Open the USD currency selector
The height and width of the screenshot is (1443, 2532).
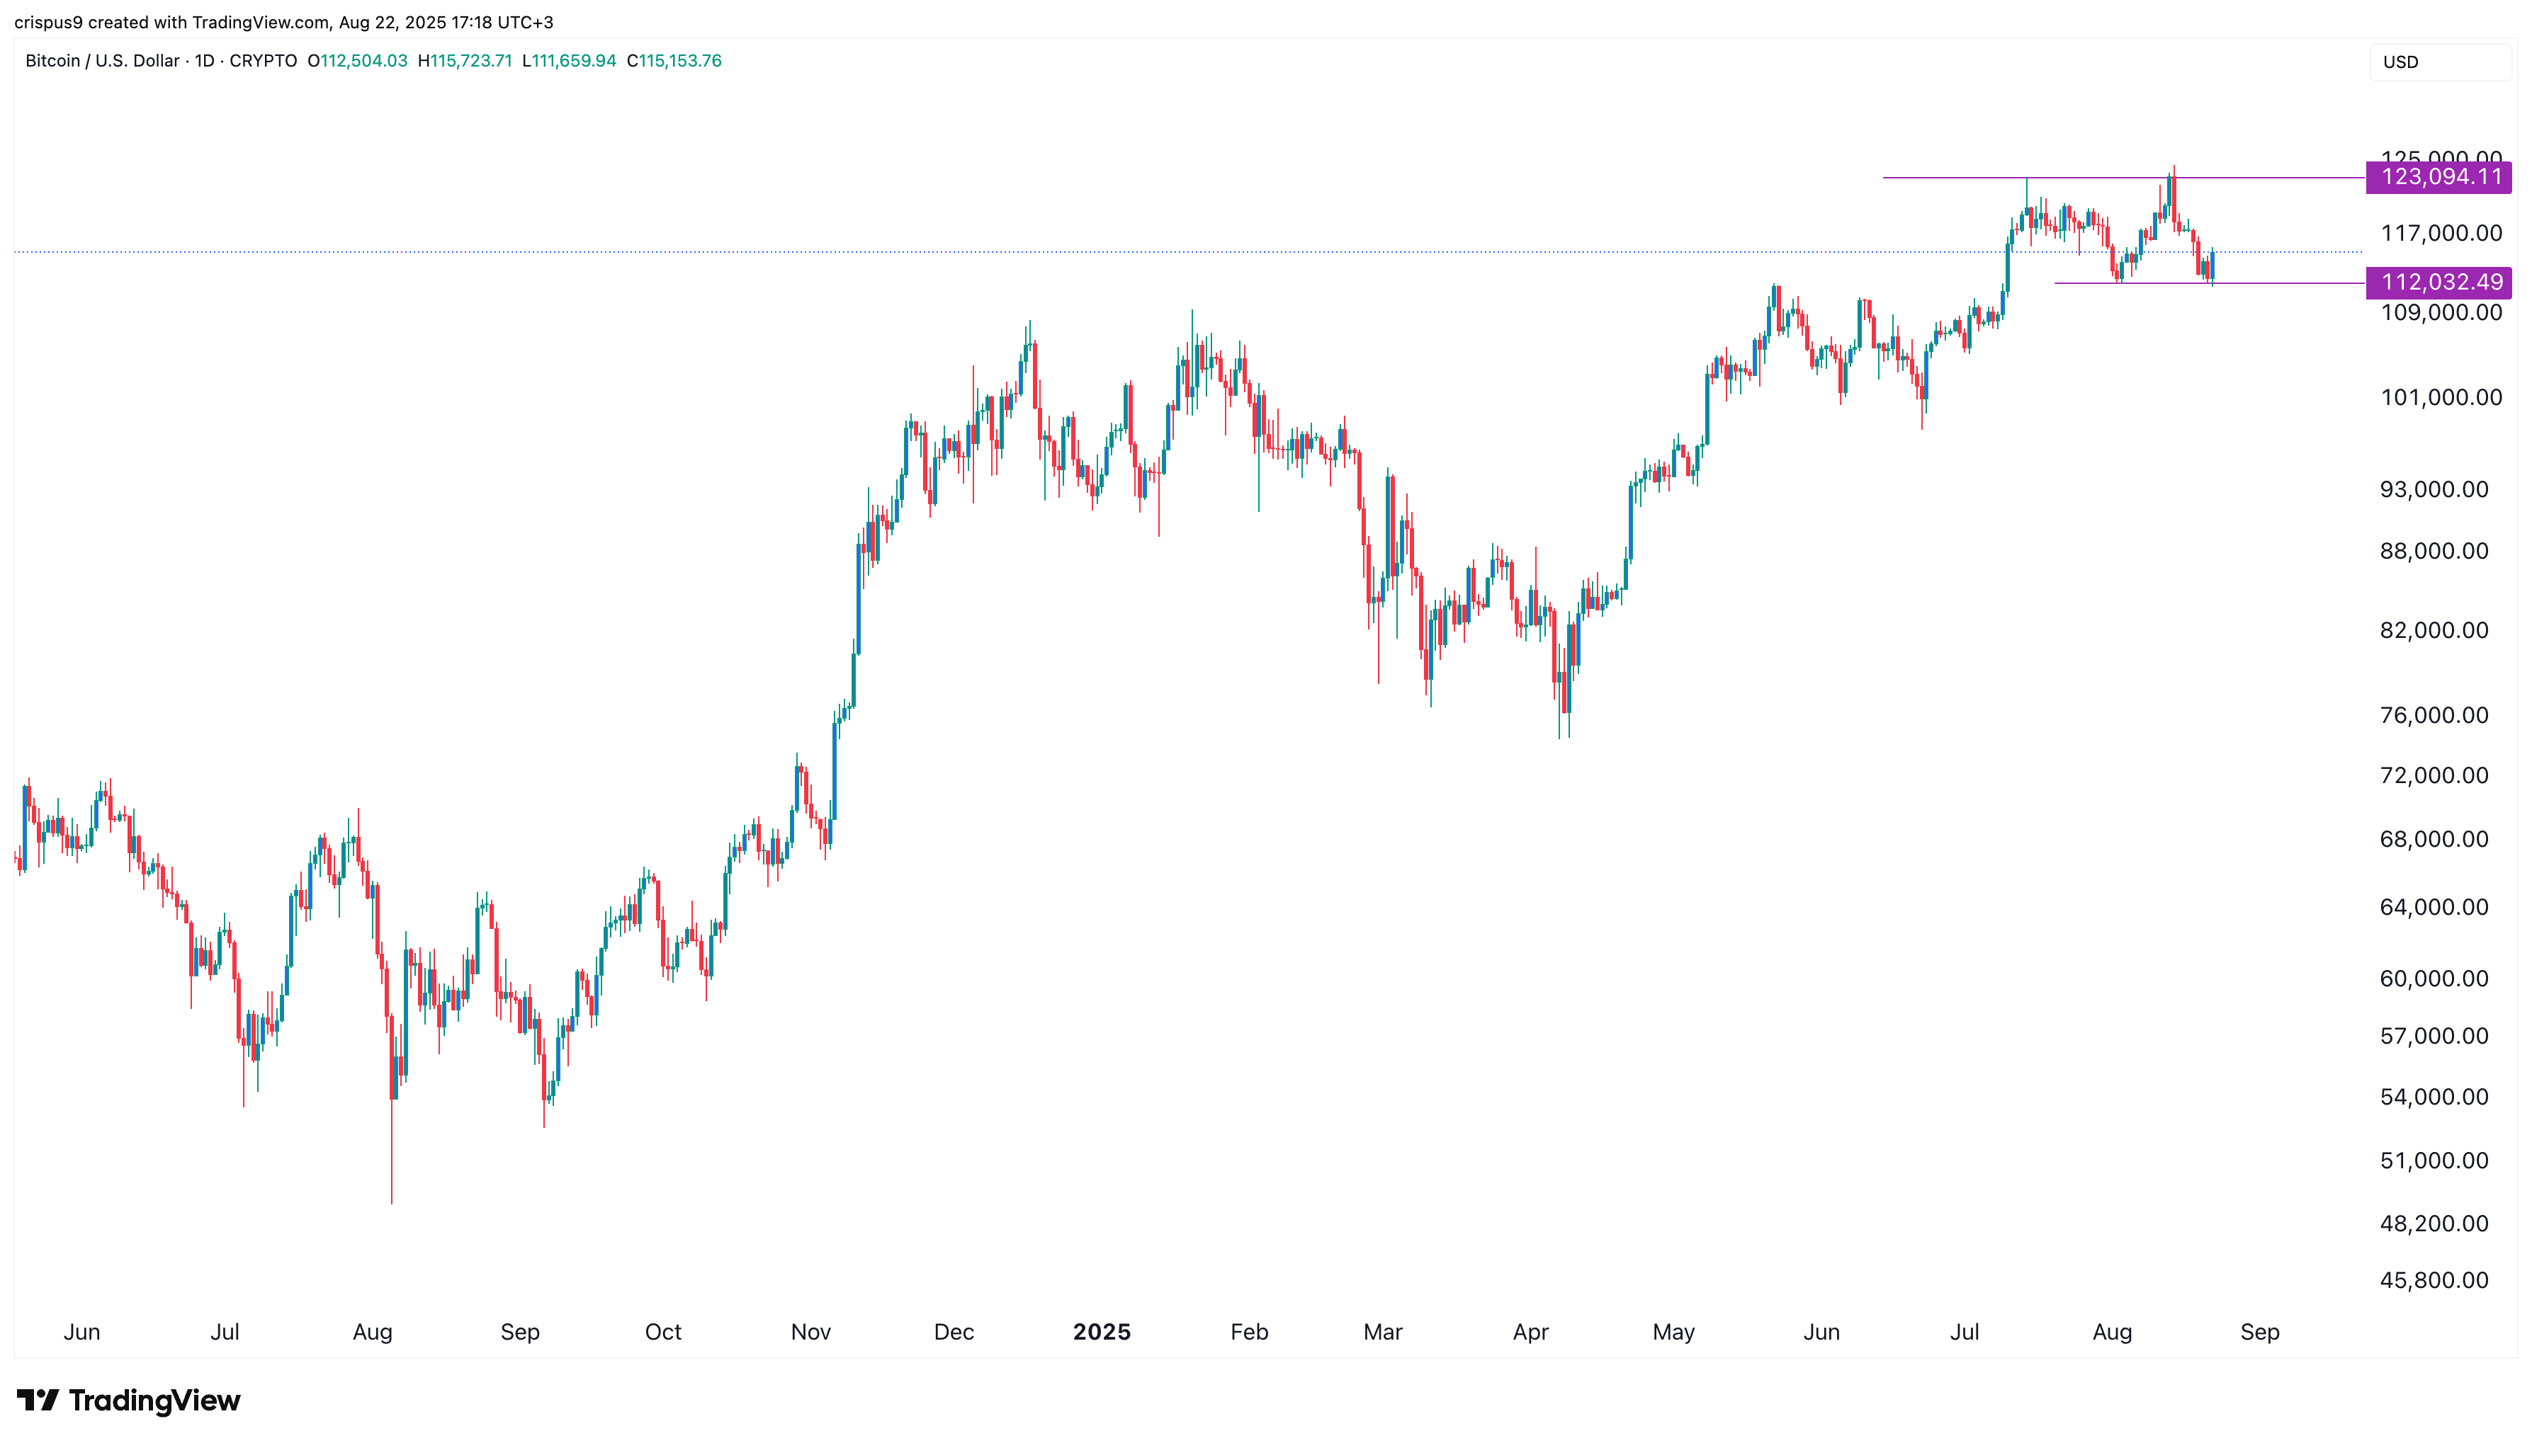(2438, 62)
